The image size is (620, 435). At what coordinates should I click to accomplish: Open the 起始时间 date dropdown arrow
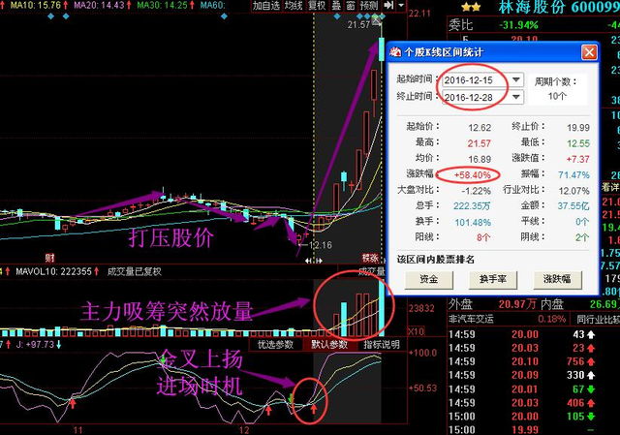[515, 79]
